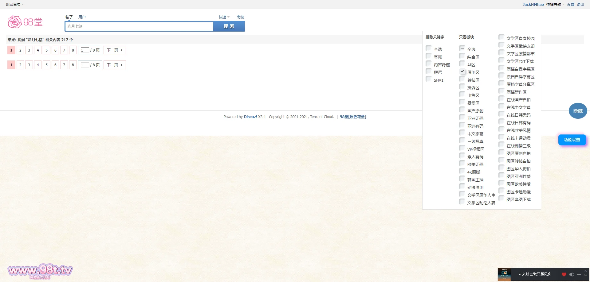Tick 全选 under 排除关键字
Viewport: 590px width, 282px height.
point(429,48)
